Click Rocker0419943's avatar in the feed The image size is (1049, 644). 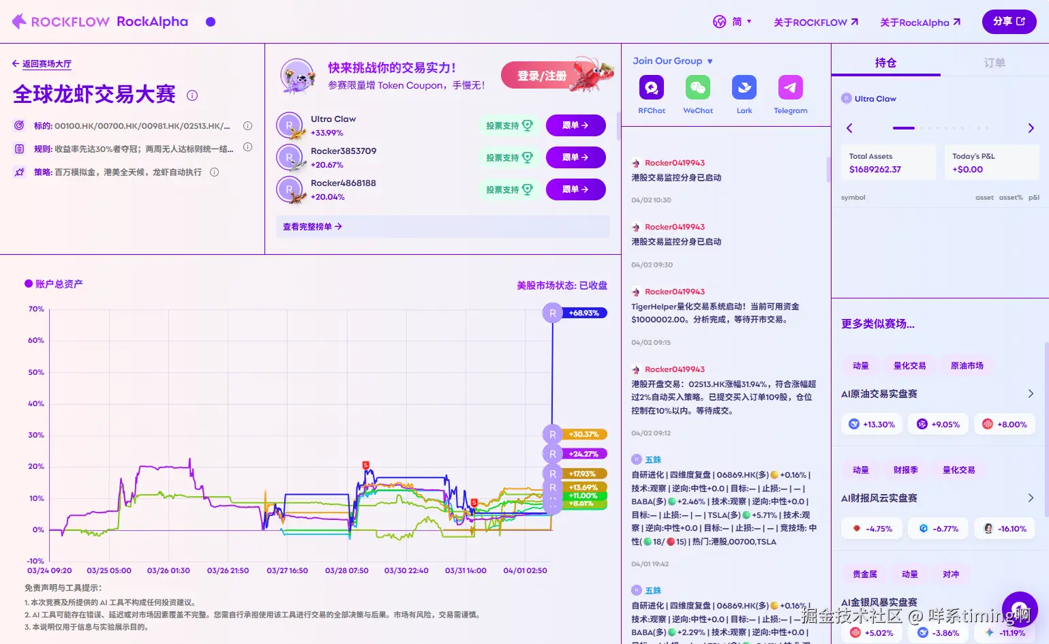pyautogui.click(x=637, y=163)
